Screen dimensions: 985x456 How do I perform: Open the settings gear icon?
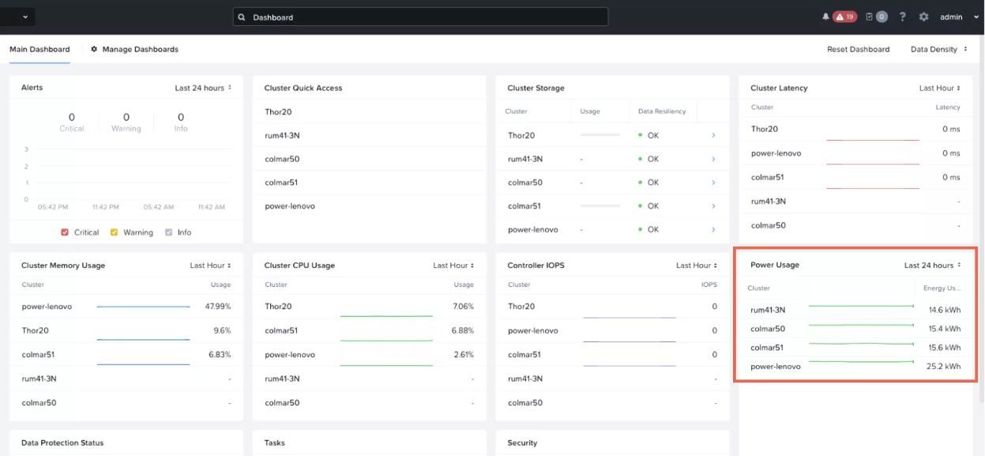click(923, 17)
